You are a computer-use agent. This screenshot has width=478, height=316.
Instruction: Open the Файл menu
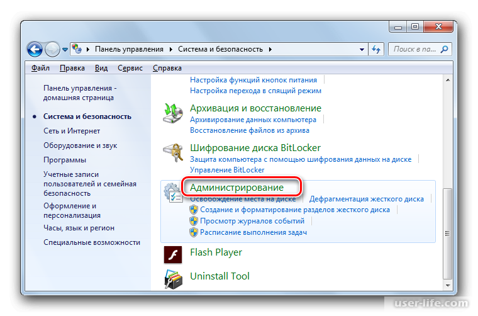pyautogui.click(x=40, y=68)
